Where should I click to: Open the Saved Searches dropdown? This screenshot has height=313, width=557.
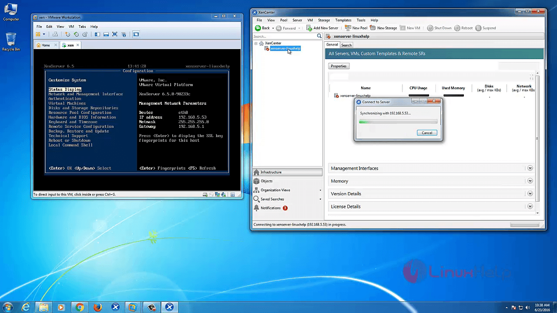pos(320,199)
